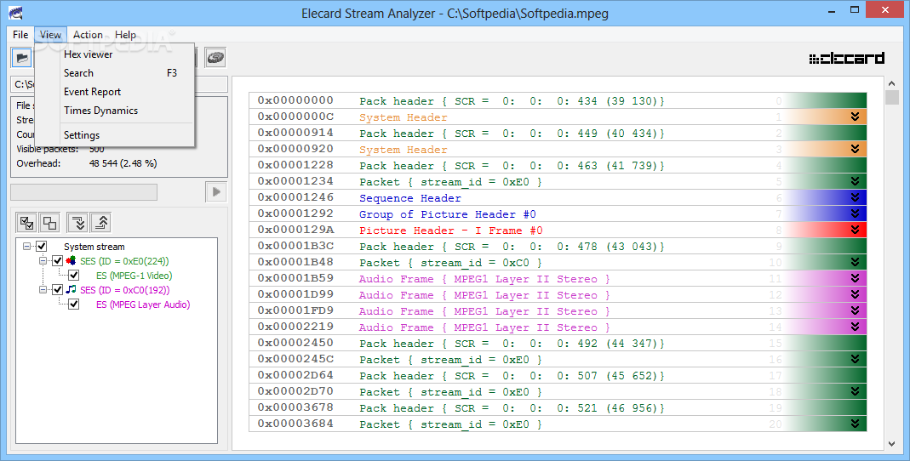The height and width of the screenshot is (461, 910).
Task: Click 'Overhead: 48 544 (2.48 %)' value
Action: coord(123,163)
